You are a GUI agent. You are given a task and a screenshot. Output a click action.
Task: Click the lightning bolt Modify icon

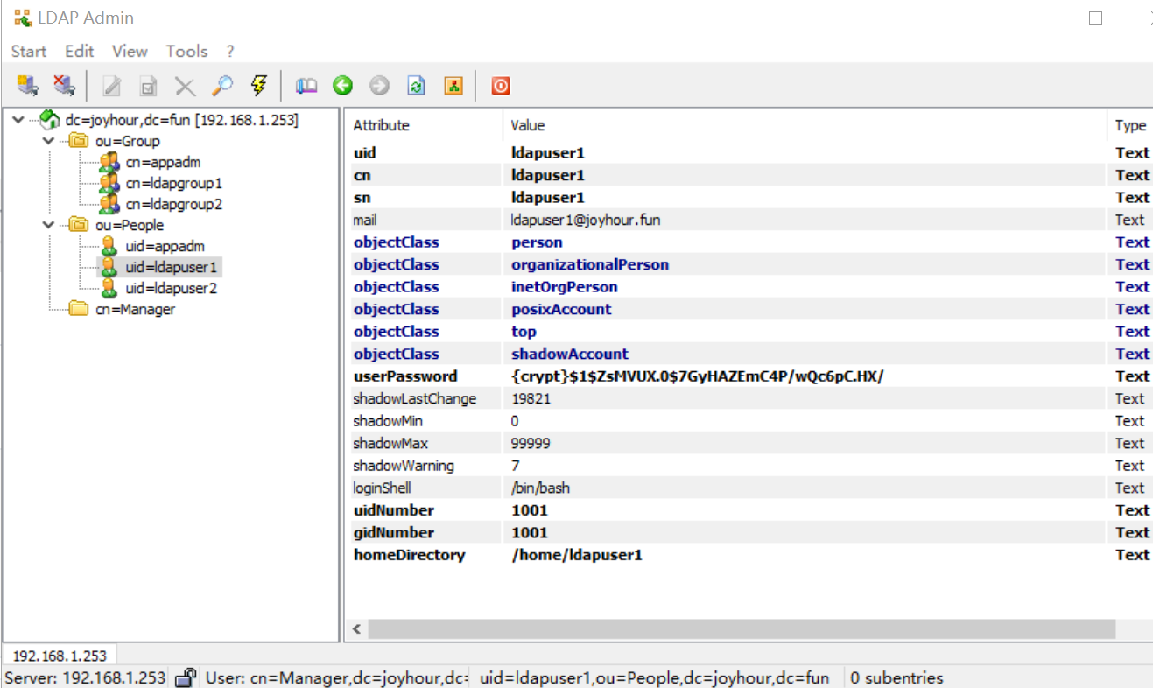tap(258, 85)
